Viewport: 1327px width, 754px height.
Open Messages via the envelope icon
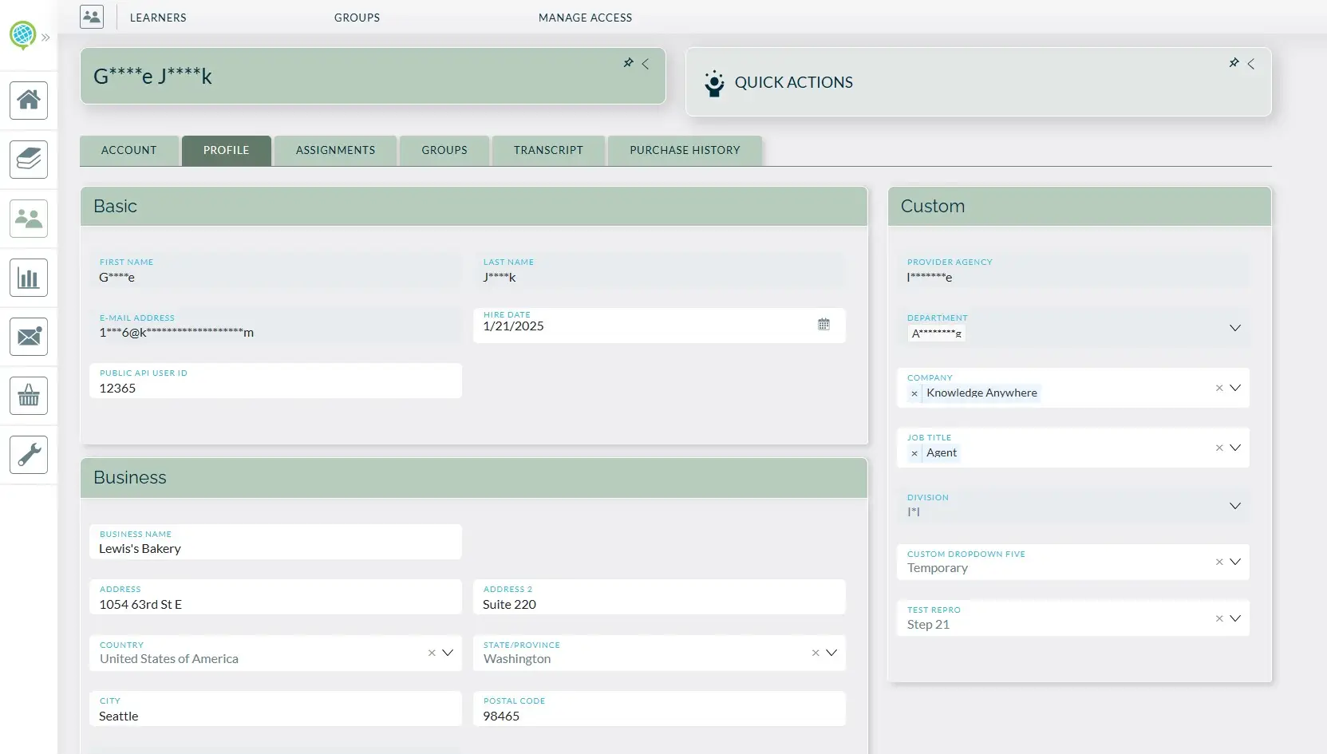[29, 336]
